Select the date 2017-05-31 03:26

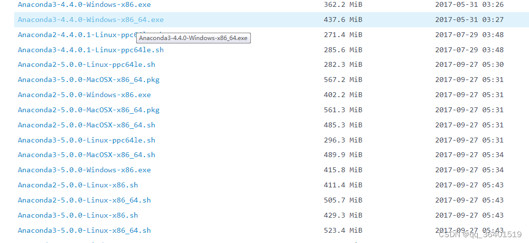(x=469, y=5)
